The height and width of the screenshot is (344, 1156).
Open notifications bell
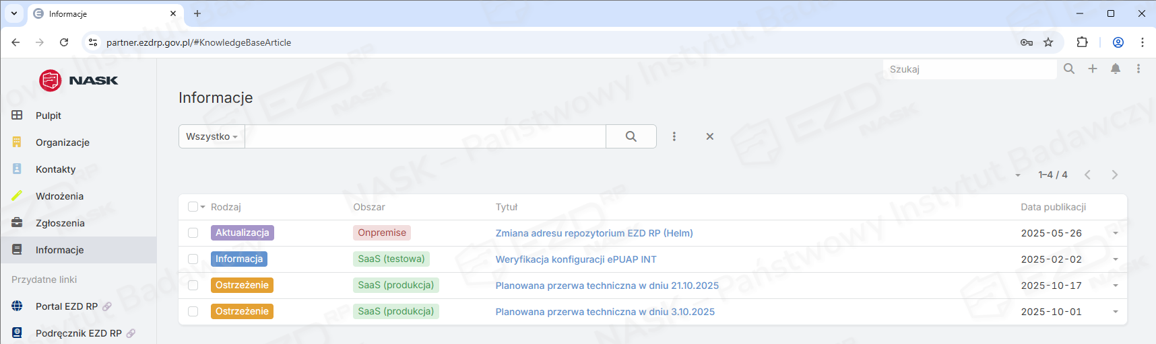[1116, 69]
